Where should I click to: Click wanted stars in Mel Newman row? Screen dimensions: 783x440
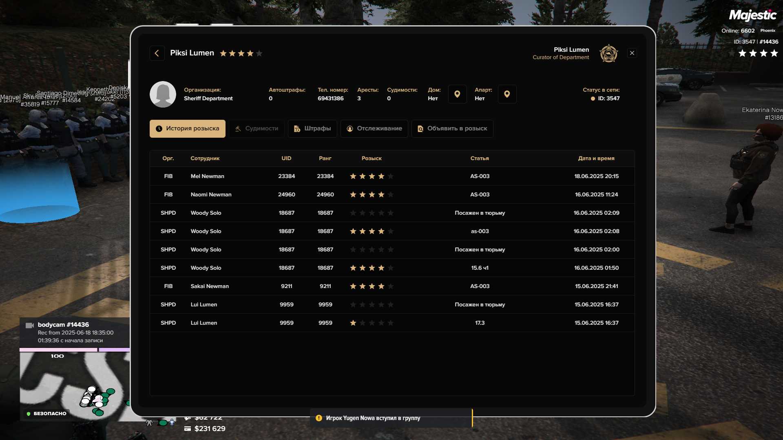(372, 176)
